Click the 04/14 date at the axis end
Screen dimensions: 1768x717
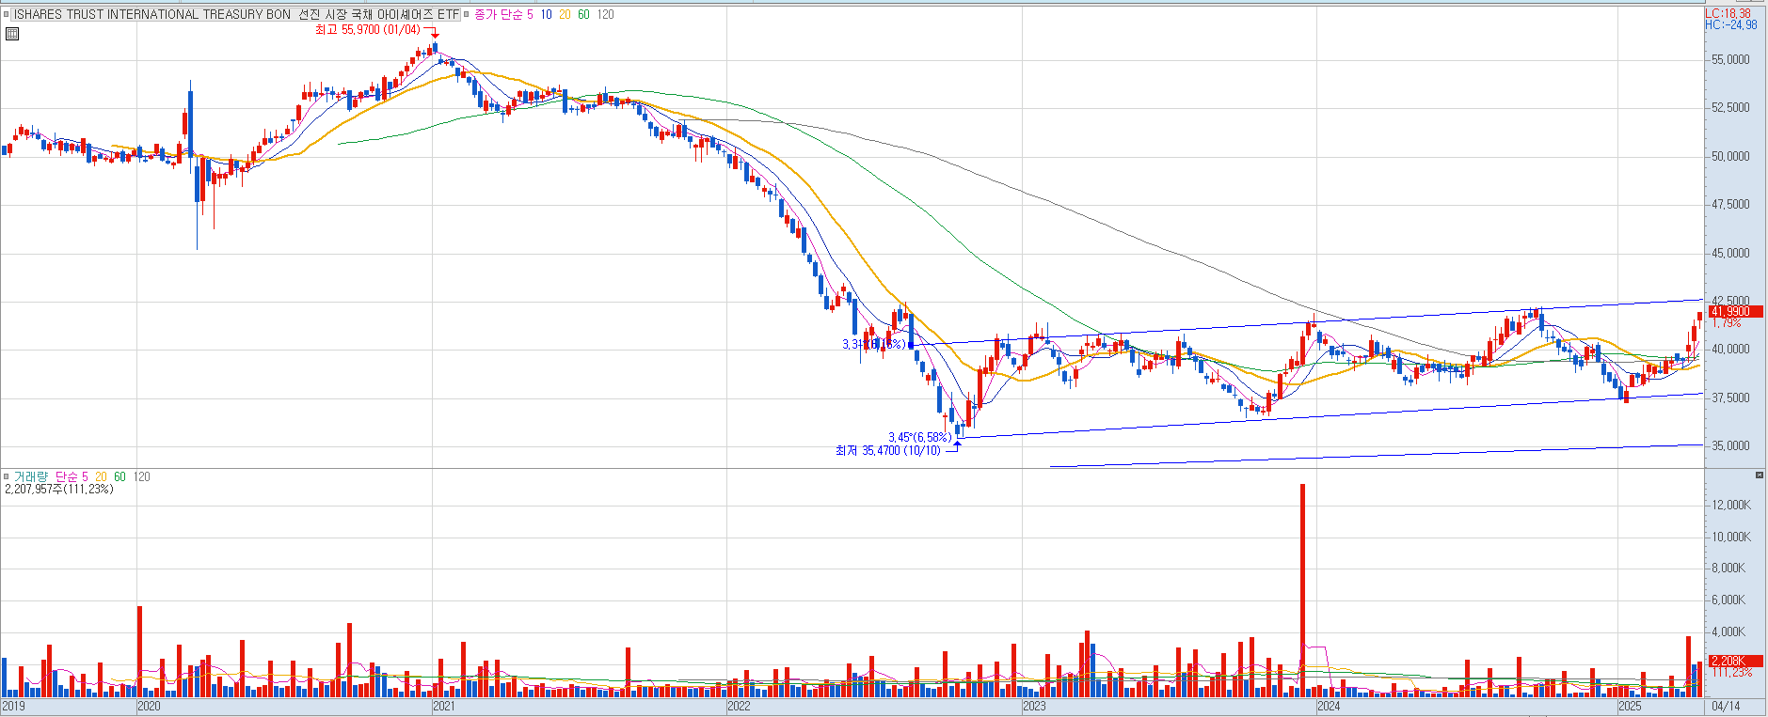click(1726, 706)
